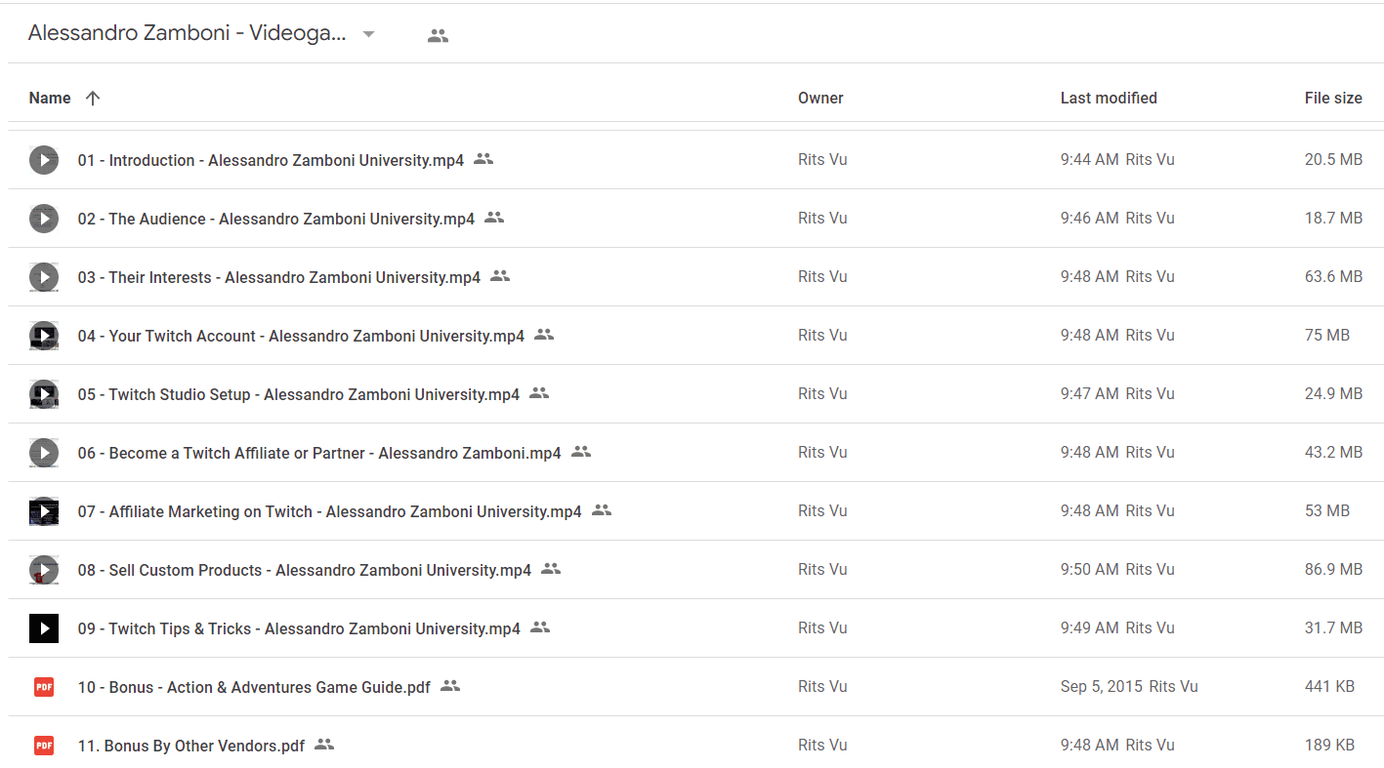
Task: Select file 04 - Your Twitch Account mp4
Action: coord(301,336)
